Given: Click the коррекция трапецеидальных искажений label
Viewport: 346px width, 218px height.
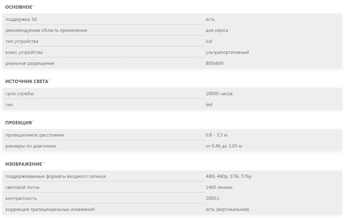Looking at the screenshot, I should pyautogui.click(x=50, y=210).
